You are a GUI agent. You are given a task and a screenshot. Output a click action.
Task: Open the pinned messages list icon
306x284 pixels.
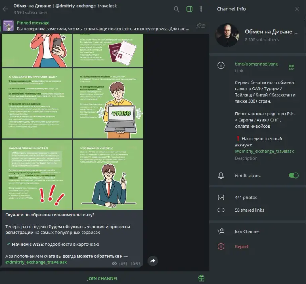click(x=201, y=26)
